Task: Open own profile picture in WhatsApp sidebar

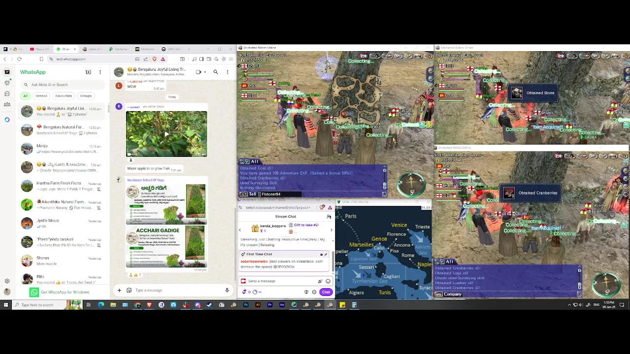Action: 7,292
